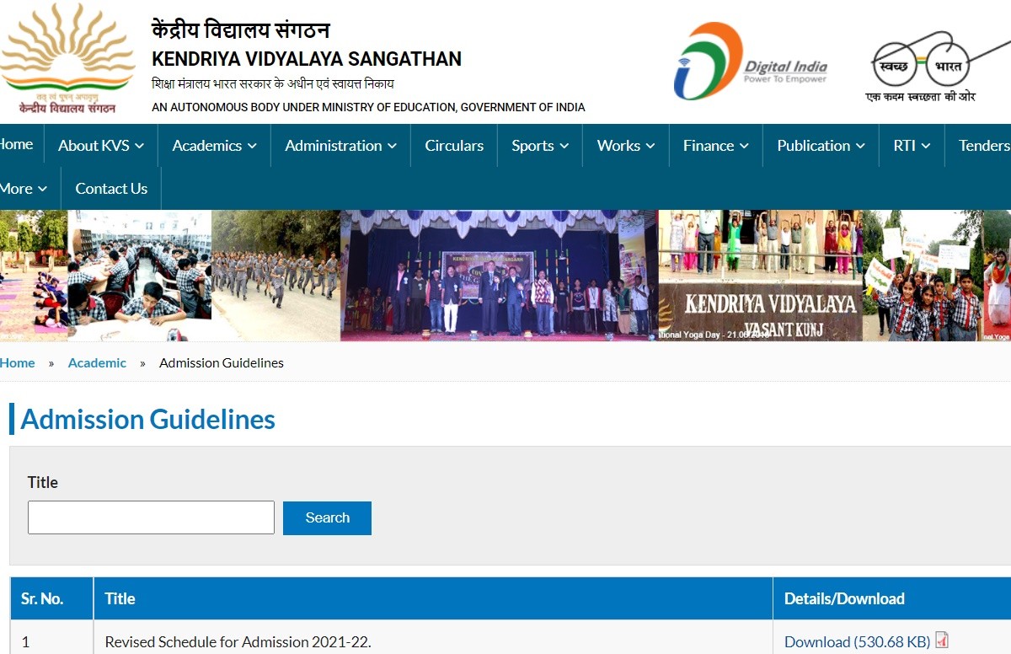Screen dimensions: 1011x654
Task: Open the Sports dropdown menu
Action: coord(540,146)
